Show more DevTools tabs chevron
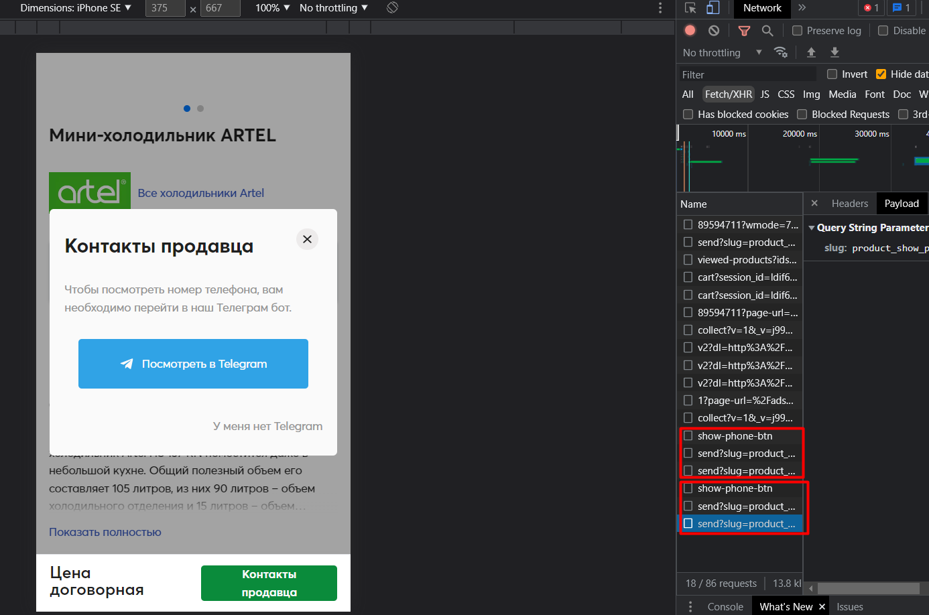Image resolution: width=929 pixels, height=615 pixels. [802, 8]
